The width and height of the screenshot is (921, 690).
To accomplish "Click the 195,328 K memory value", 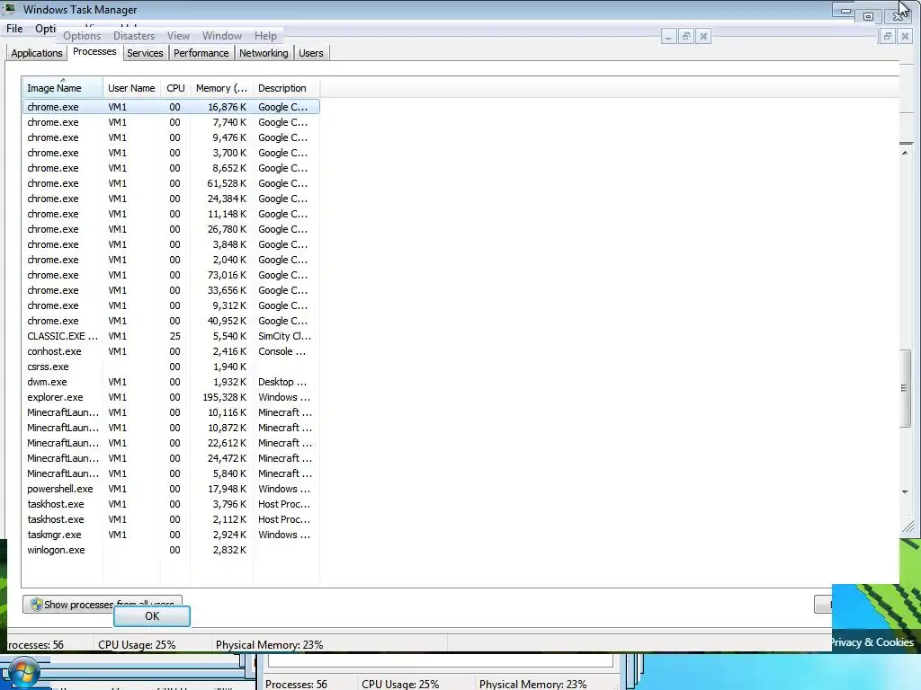I will pos(224,397).
